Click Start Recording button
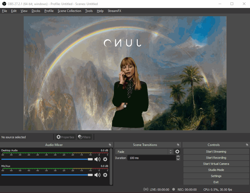Viewport: 250px width, 193px height. click(x=216, y=157)
